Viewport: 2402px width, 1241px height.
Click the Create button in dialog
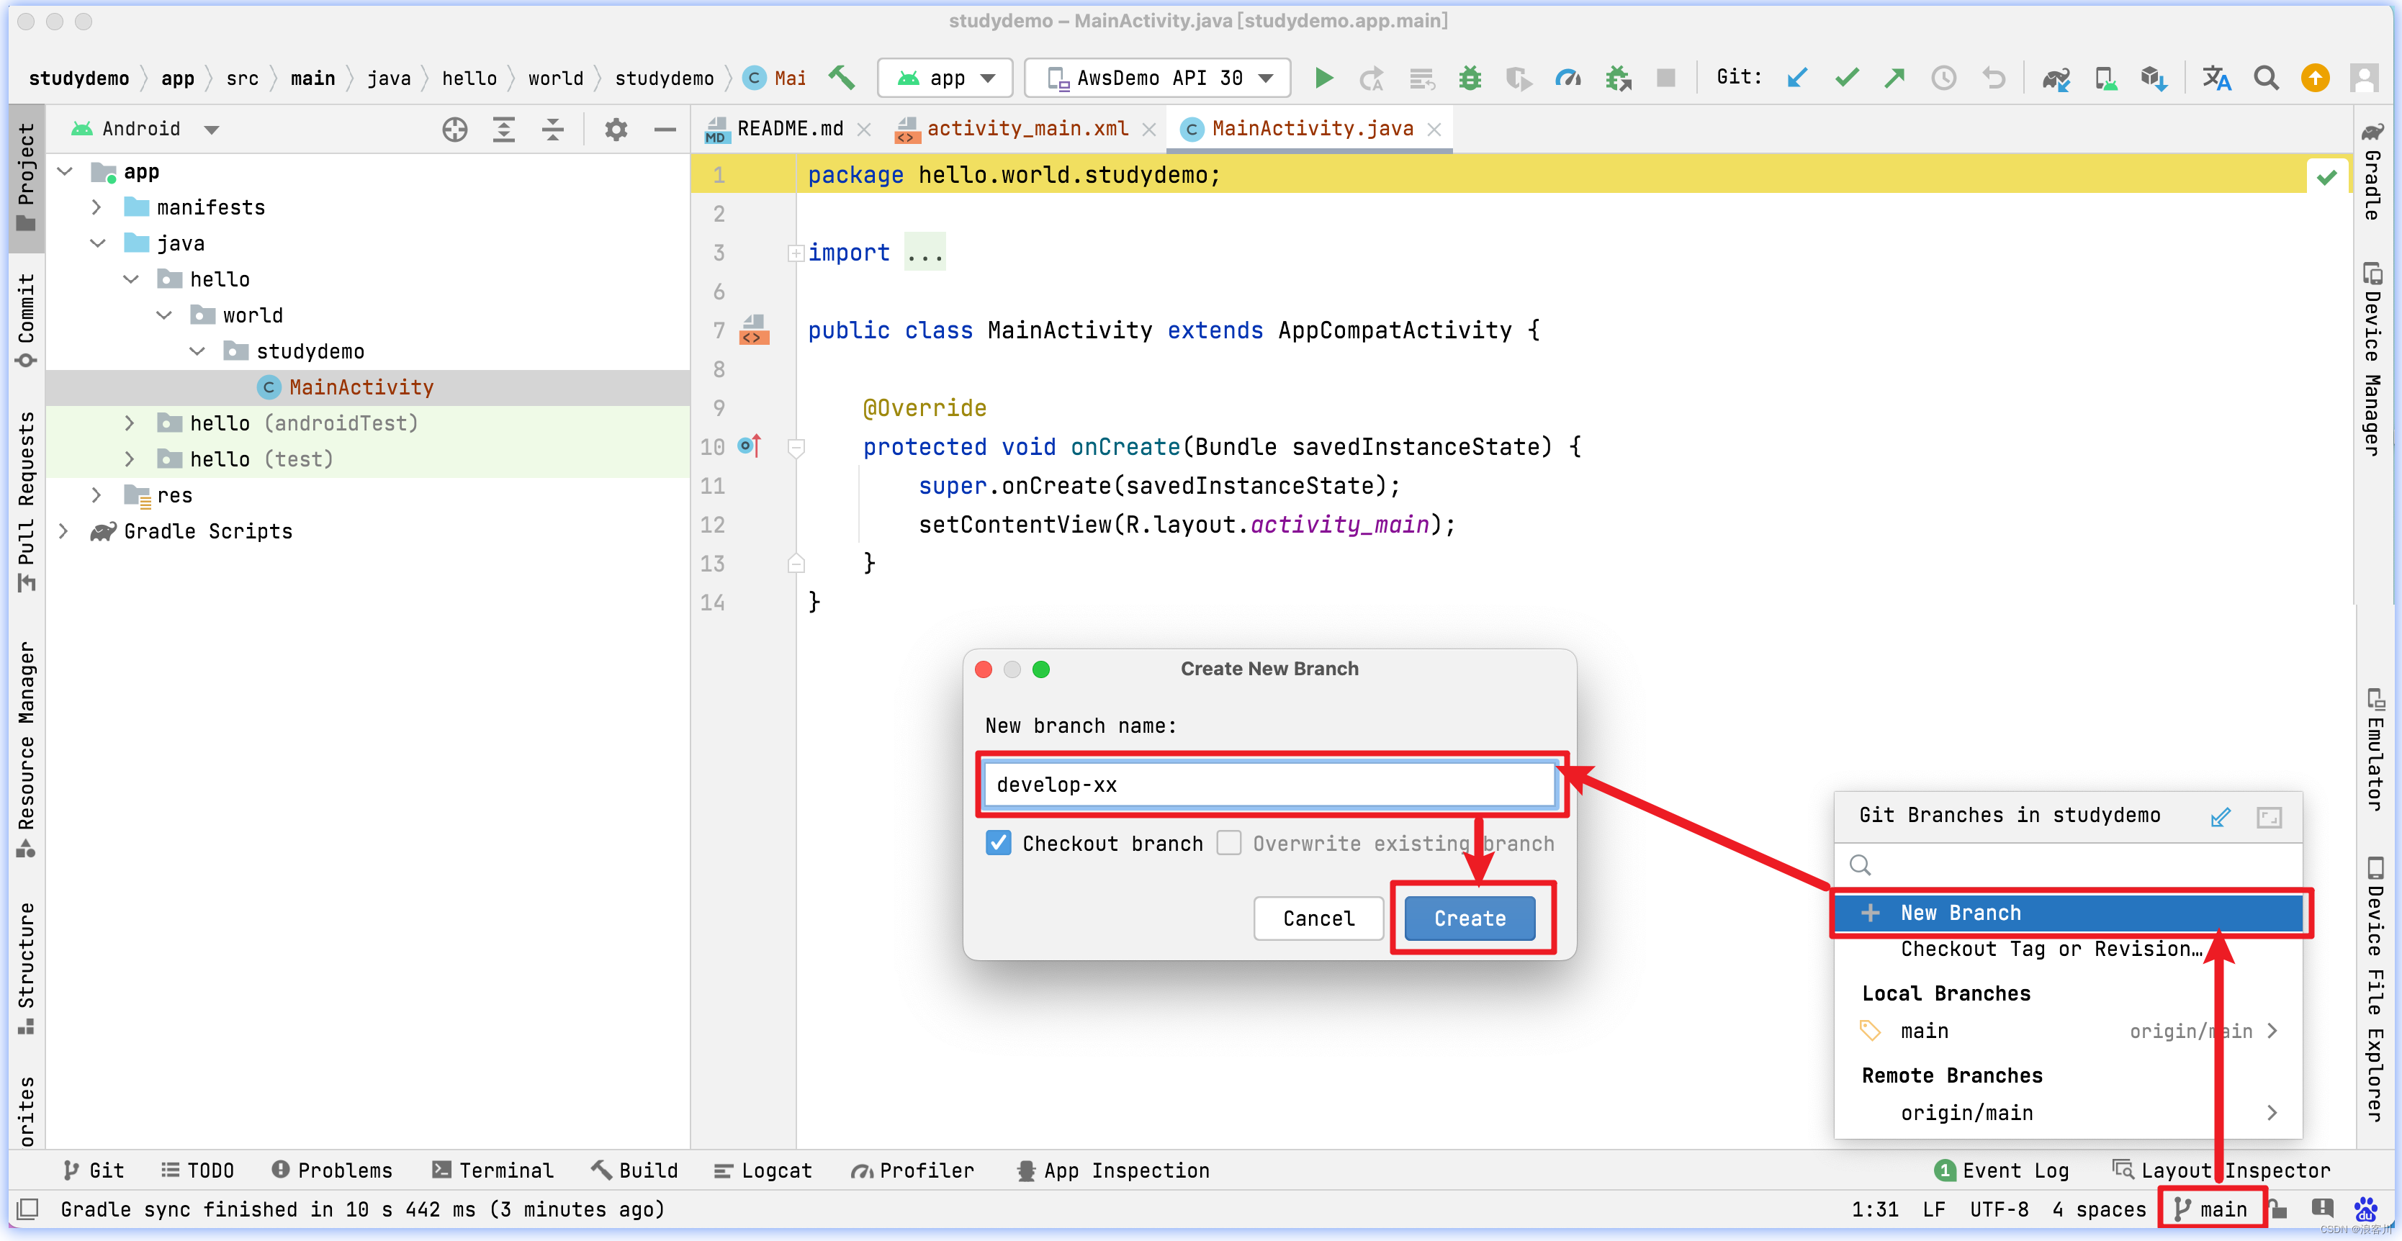(x=1468, y=918)
